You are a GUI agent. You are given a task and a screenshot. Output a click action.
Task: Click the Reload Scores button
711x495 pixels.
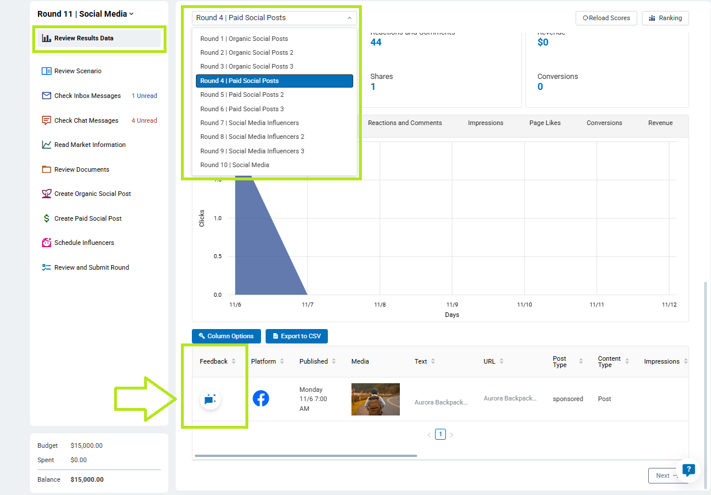606,18
